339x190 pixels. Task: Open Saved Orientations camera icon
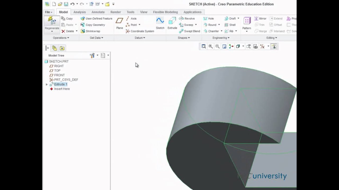255,46
